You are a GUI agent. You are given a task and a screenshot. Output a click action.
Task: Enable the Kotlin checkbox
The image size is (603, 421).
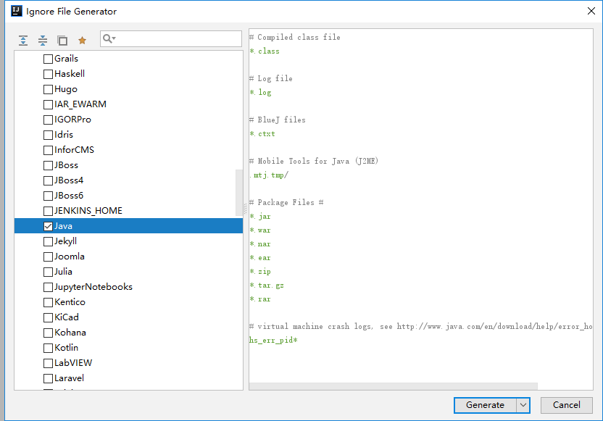coord(48,348)
